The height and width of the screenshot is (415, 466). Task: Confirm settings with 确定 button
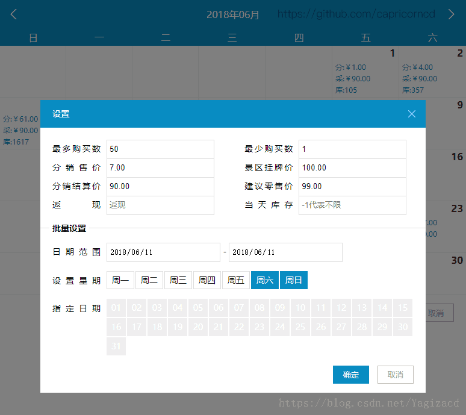point(351,375)
